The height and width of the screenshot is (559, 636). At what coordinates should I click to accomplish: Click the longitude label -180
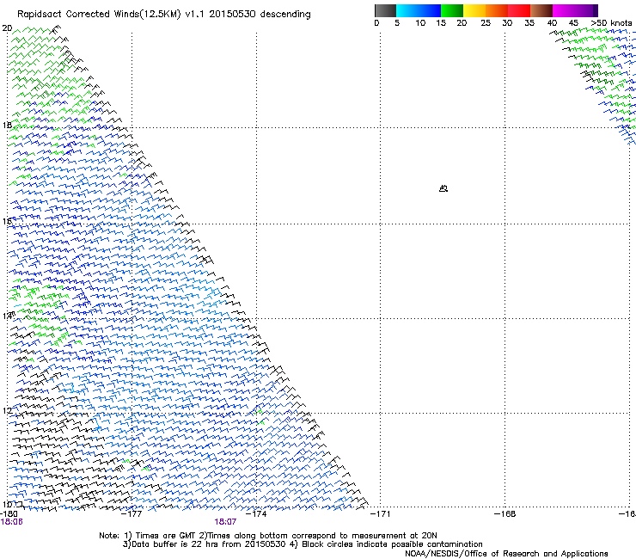(x=9, y=514)
